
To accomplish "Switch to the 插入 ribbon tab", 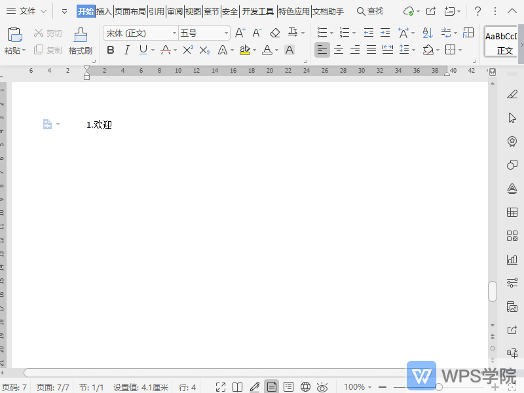I will click(102, 10).
